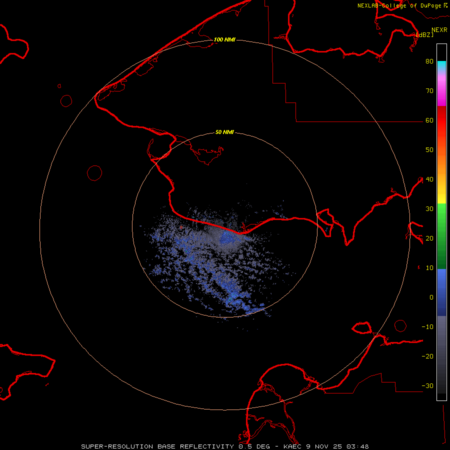Click the 0.5 DEG elevation text
The height and width of the screenshot is (450, 450).
254,446
